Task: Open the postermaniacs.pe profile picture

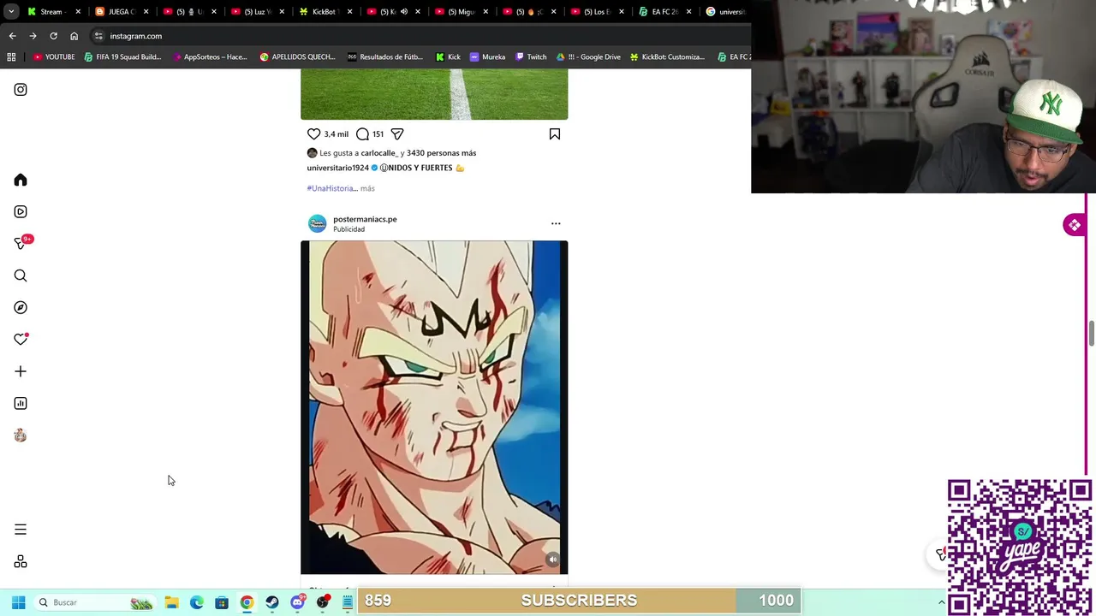Action: pos(317,223)
